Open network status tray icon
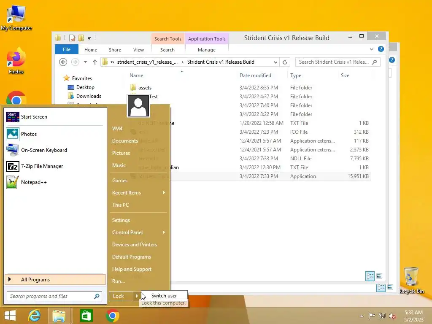The height and width of the screenshot is (324, 432). tap(382, 316)
